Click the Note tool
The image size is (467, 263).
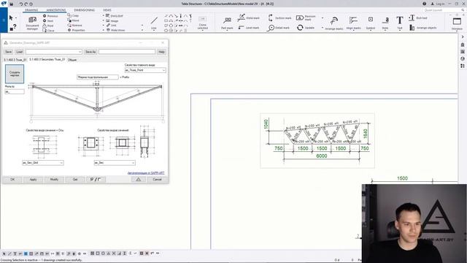coord(385,23)
